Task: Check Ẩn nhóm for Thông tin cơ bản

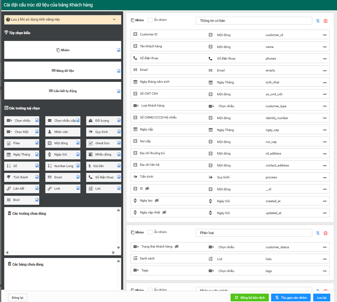Action: coord(150,20)
